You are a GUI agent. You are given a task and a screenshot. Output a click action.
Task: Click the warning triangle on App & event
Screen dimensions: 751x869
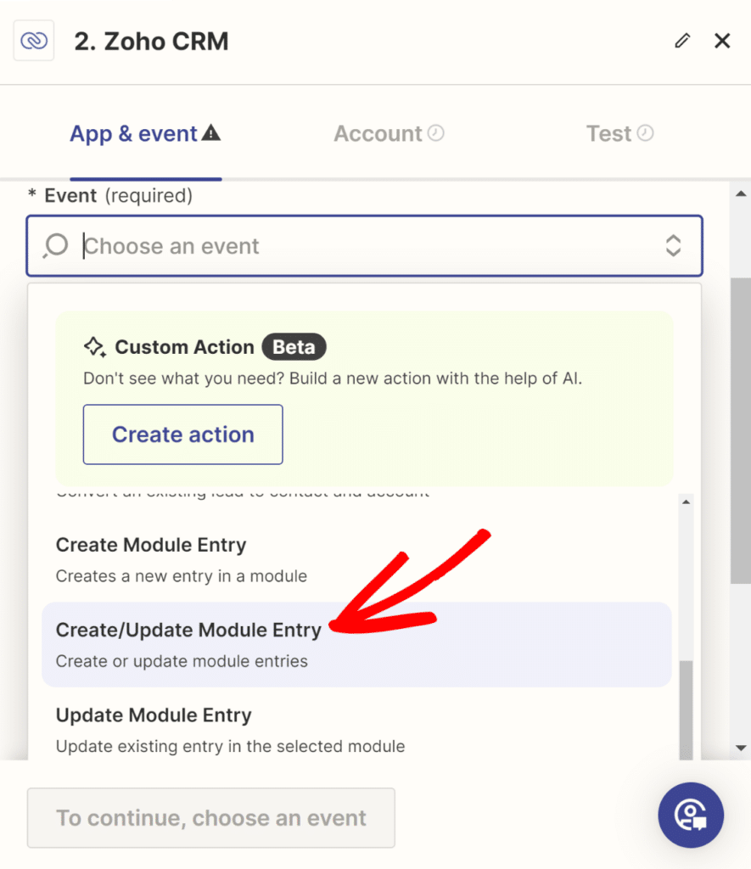pos(212,132)
